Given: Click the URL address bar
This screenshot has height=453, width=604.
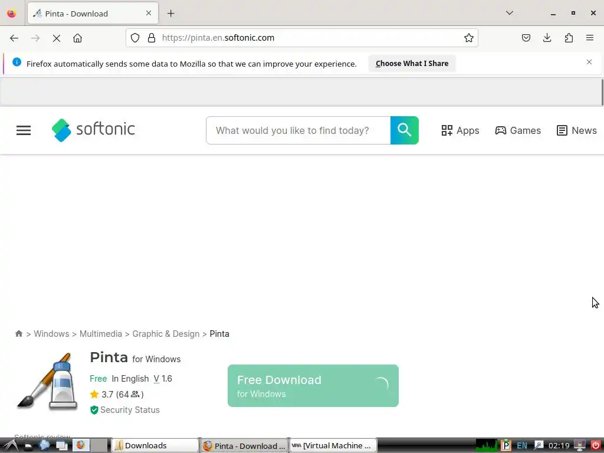Looking at the screenshot, I should click(x=303, y=38).
